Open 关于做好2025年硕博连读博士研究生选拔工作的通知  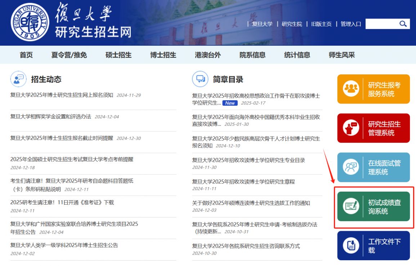click(251, 203)
